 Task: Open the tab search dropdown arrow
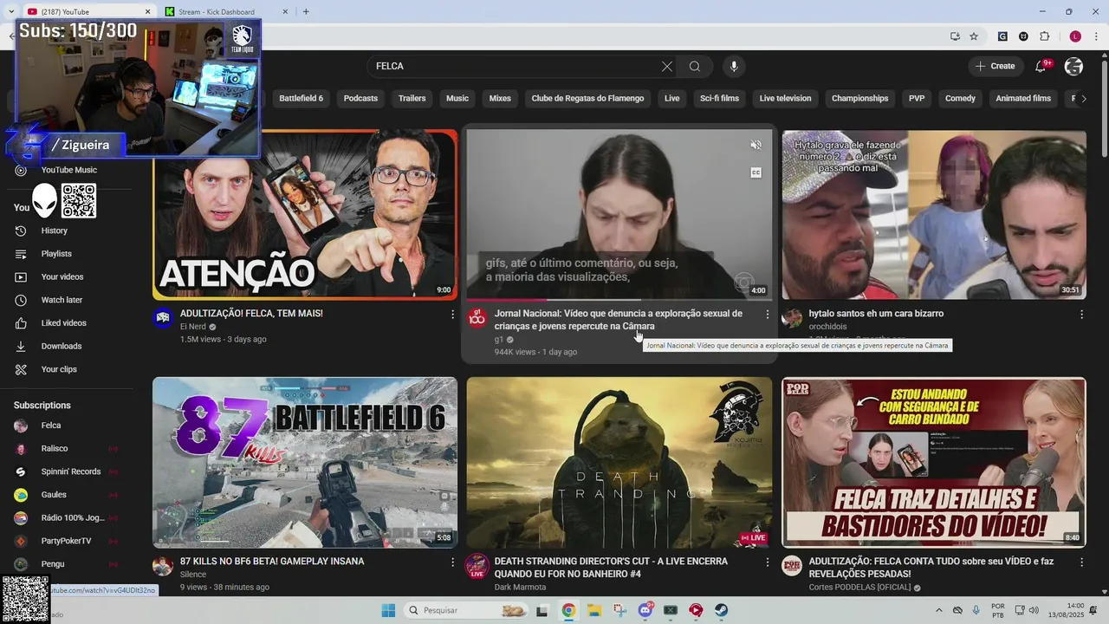(x=10, y=11)
